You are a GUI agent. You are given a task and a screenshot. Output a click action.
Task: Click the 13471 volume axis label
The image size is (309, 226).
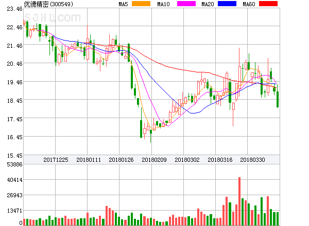pyautogui.click(x=14, y=211)
